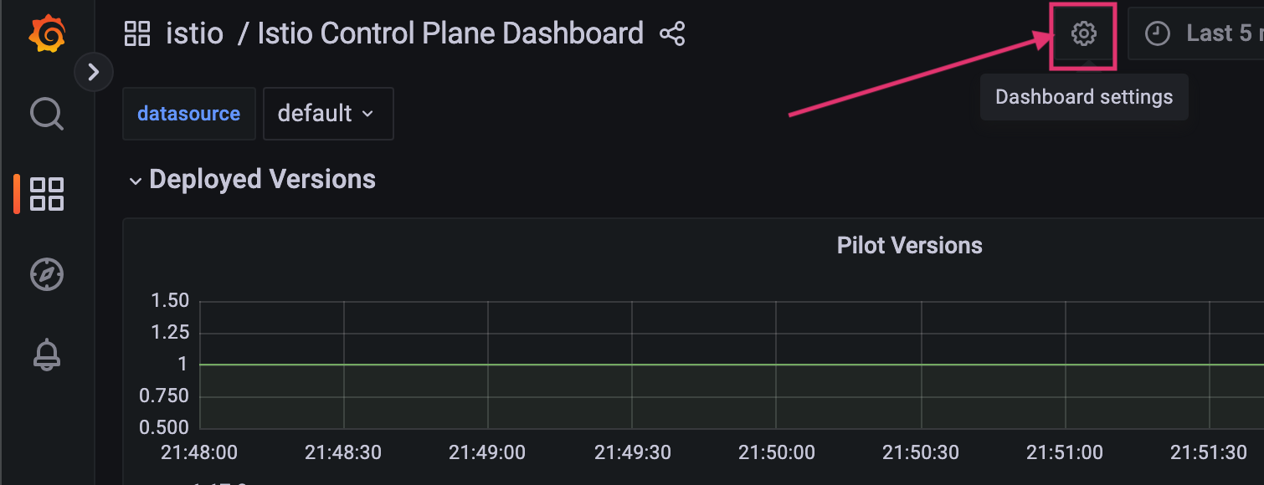Go to the istio folder link

[x=195, y=33]
